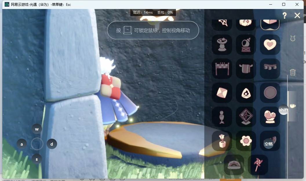Click the NetEase cloud gaming app icon
The width and height of the screenshot is (306, 181).
click(x=7, y=4)
